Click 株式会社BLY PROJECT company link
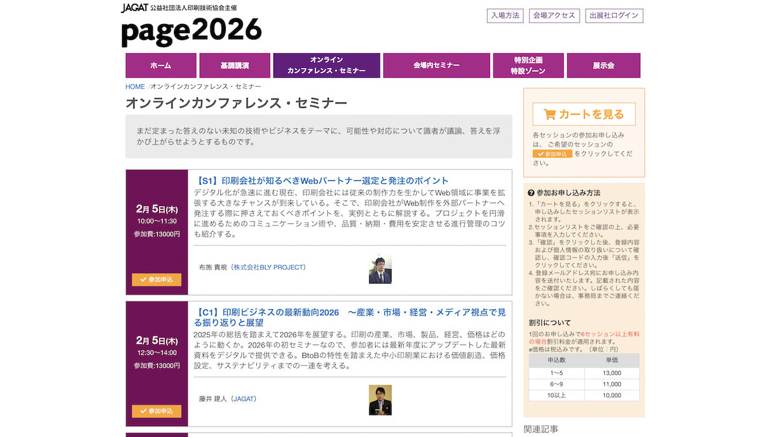 click(269, 267)
